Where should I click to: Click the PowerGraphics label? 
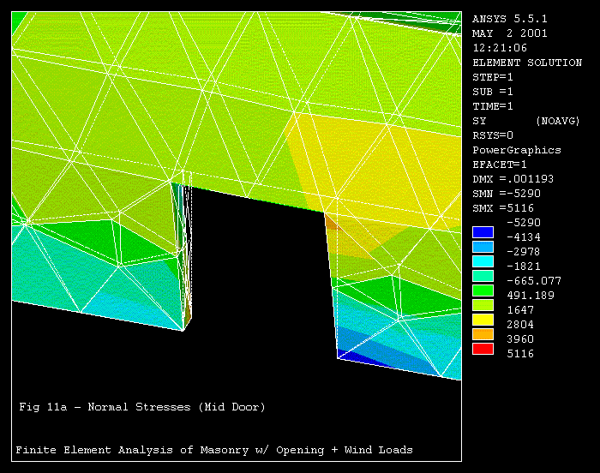point(516,150)
